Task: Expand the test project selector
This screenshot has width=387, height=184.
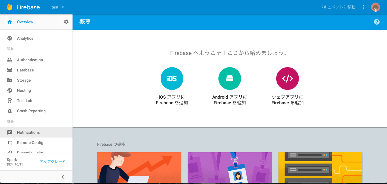Action: coord(58,7)
